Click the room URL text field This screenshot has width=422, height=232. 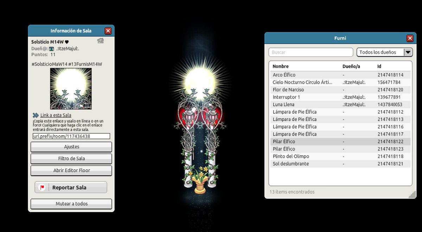coord(71,136)
